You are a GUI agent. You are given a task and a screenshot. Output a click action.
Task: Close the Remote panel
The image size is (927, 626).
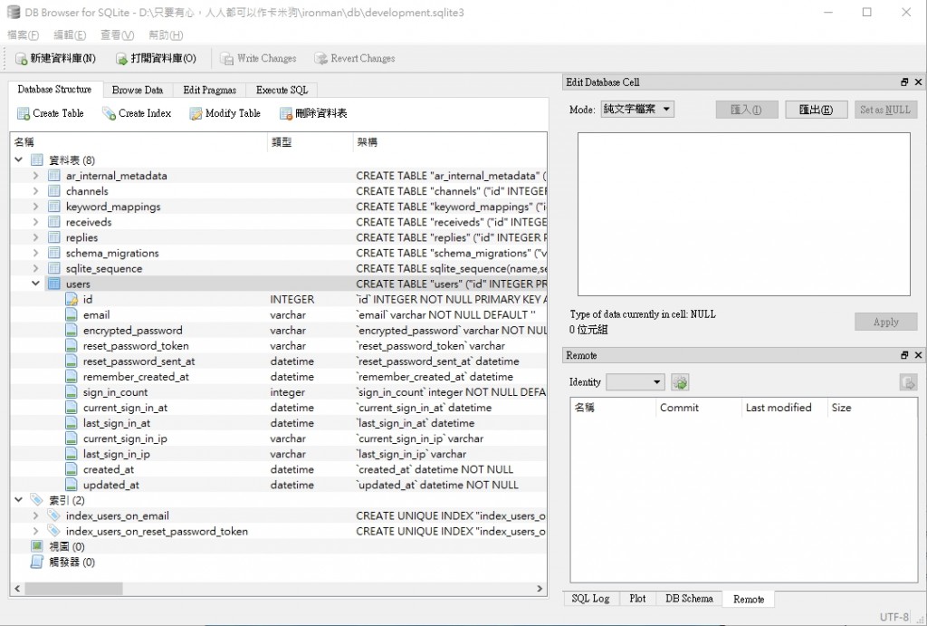tap(918, 355)
